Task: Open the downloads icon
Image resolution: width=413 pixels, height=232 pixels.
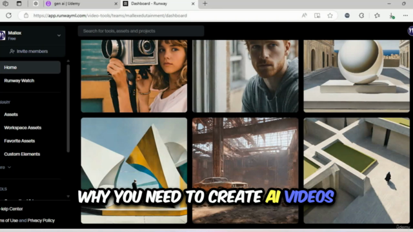Action: pos(392,15)
